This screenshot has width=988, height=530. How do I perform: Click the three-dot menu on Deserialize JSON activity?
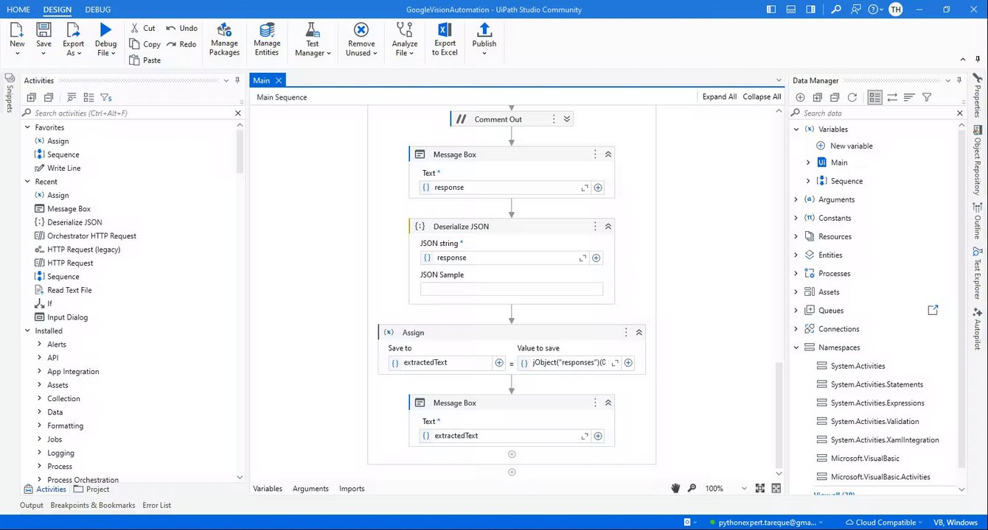(595, 227)
